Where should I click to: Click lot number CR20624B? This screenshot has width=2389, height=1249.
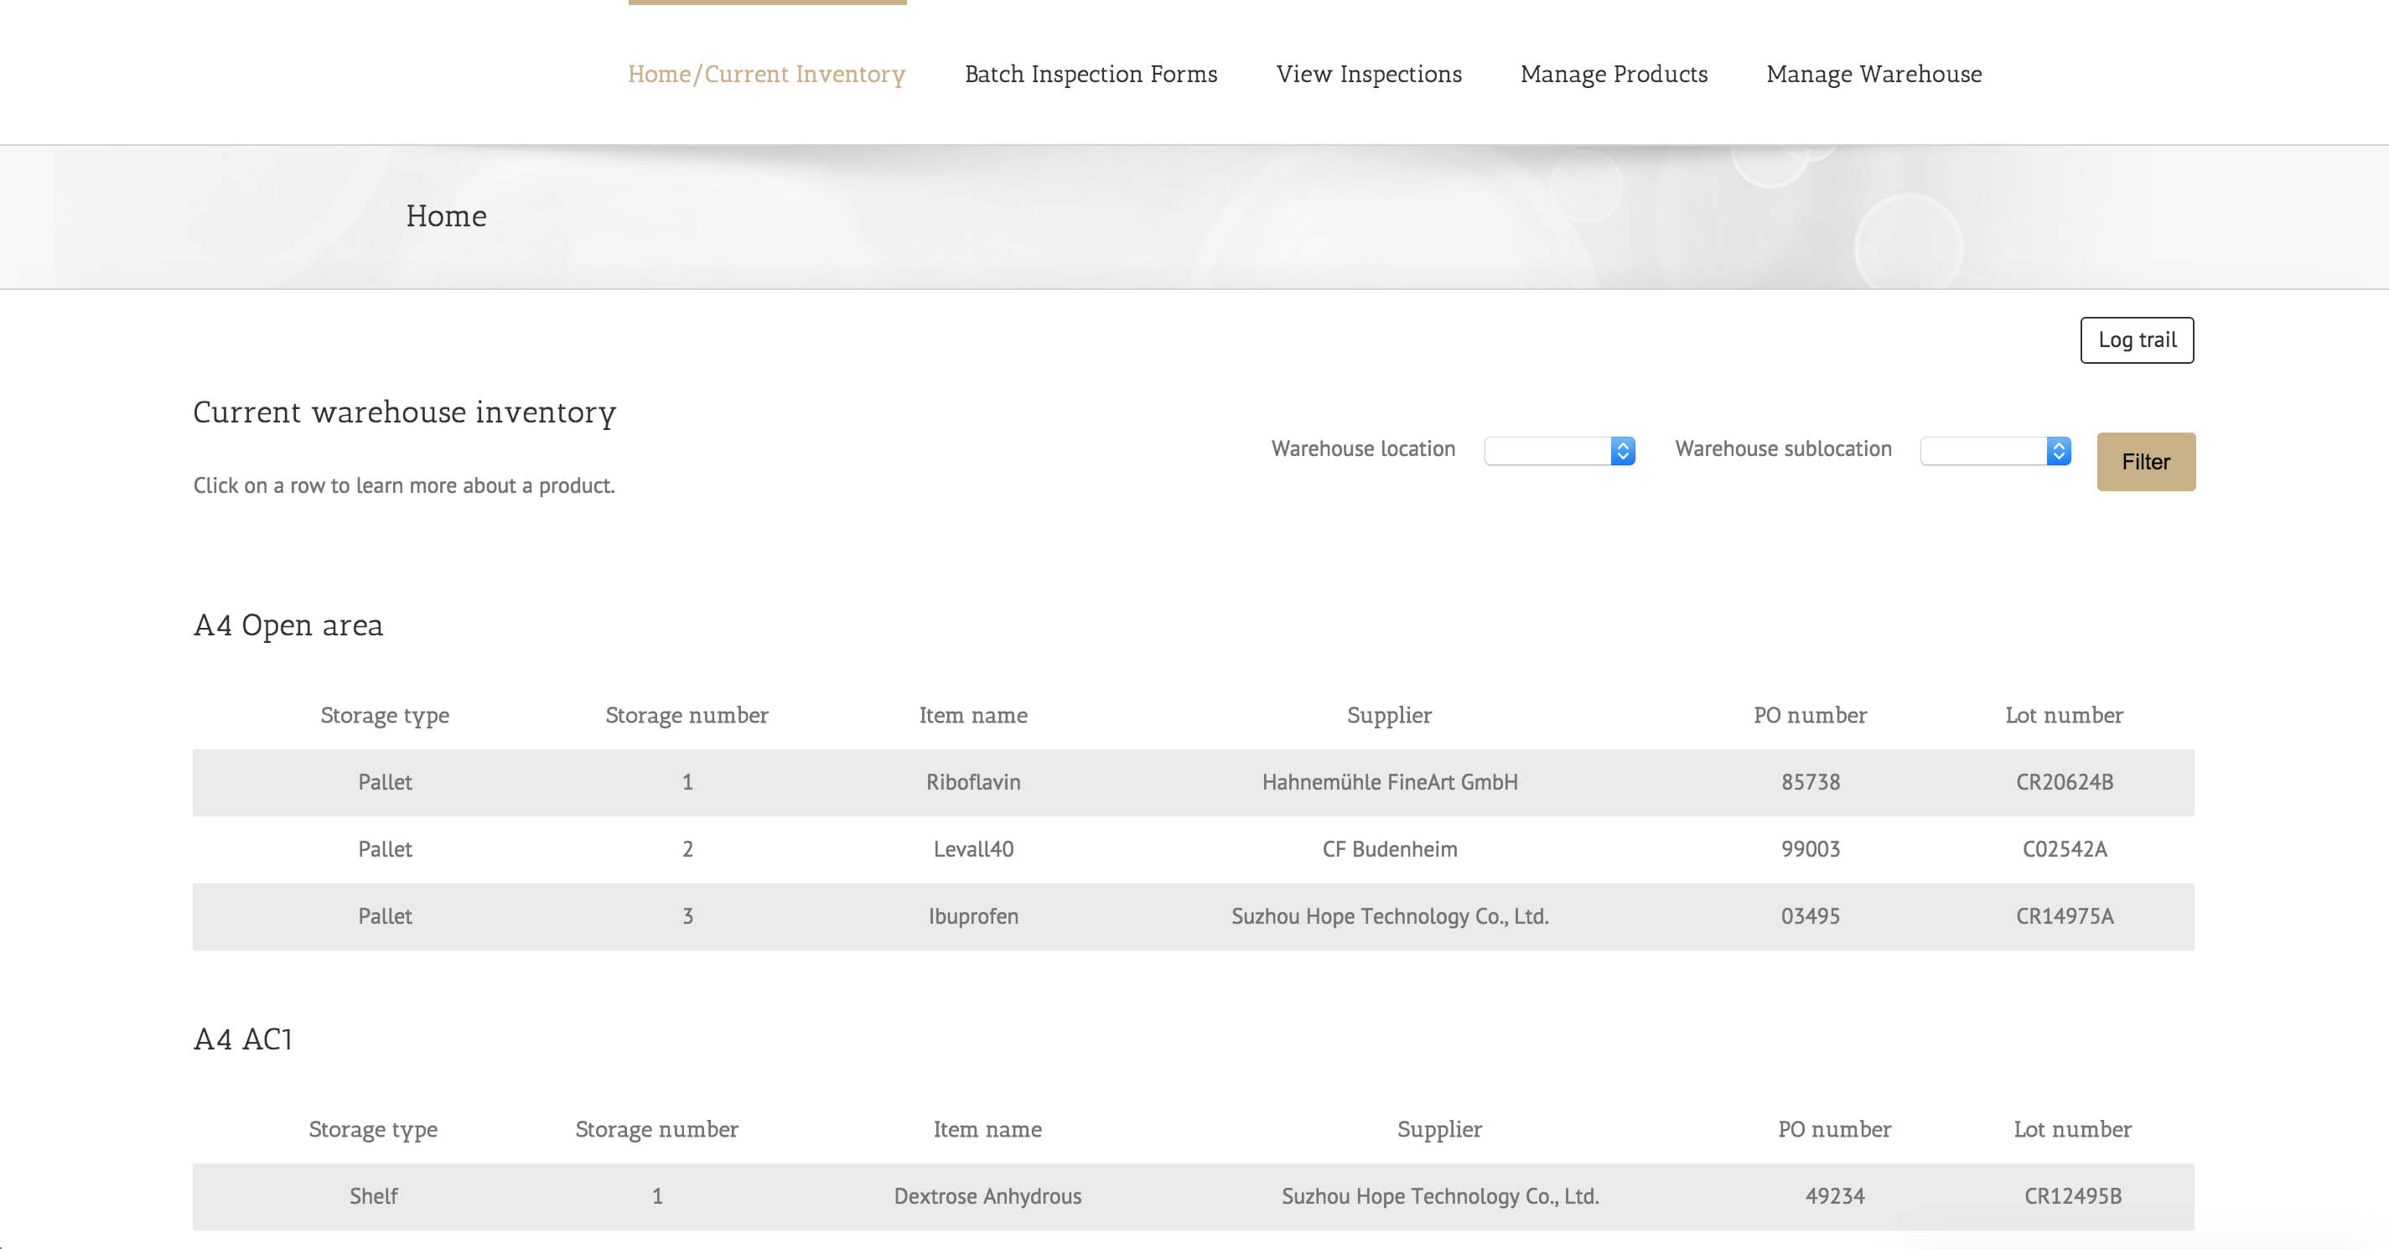point(2065,783)
